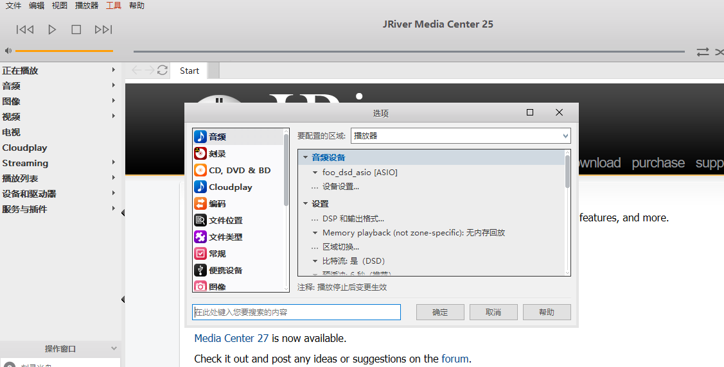The image size is (724, 367).
Task: Open the forum link
Action: [x=455, y=359]
